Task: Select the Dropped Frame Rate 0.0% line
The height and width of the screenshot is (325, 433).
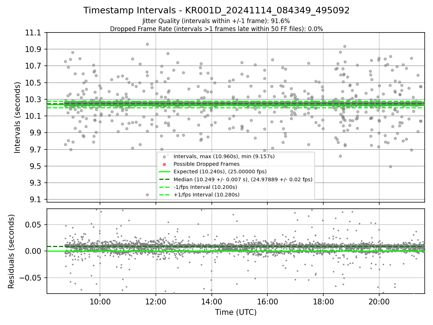Action: [x=216, y=29]
